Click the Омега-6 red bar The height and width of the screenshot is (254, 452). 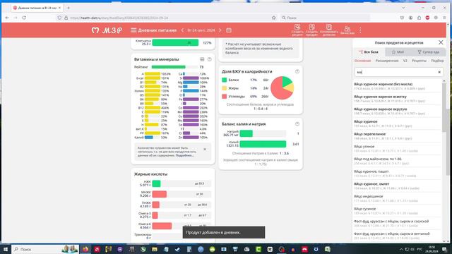click(x=162, y=226)
